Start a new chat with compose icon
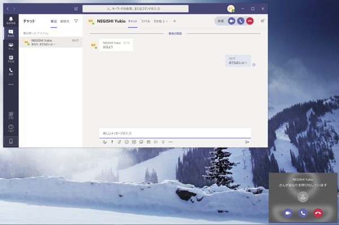 point(76,8)
